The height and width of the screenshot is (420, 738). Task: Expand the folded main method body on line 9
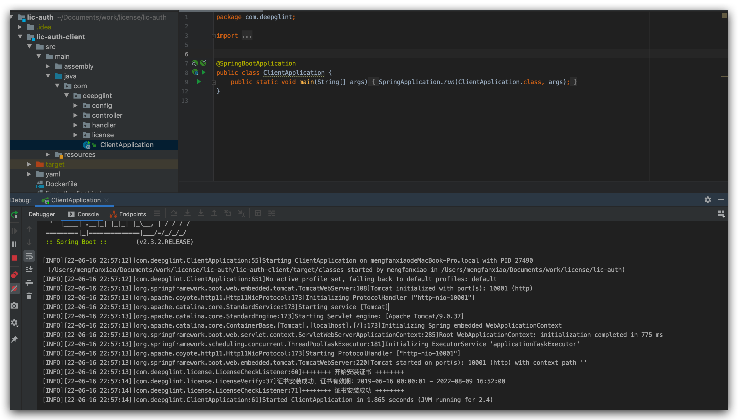214,83
